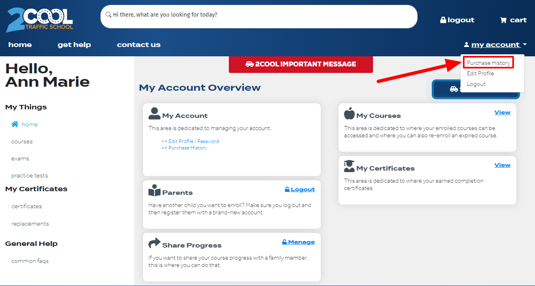Click View on the My Certificates card
Screen dimensions: 535x286
503,165
